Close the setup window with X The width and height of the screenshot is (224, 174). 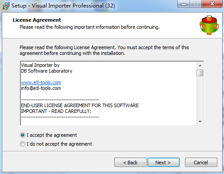click(212, 4)
